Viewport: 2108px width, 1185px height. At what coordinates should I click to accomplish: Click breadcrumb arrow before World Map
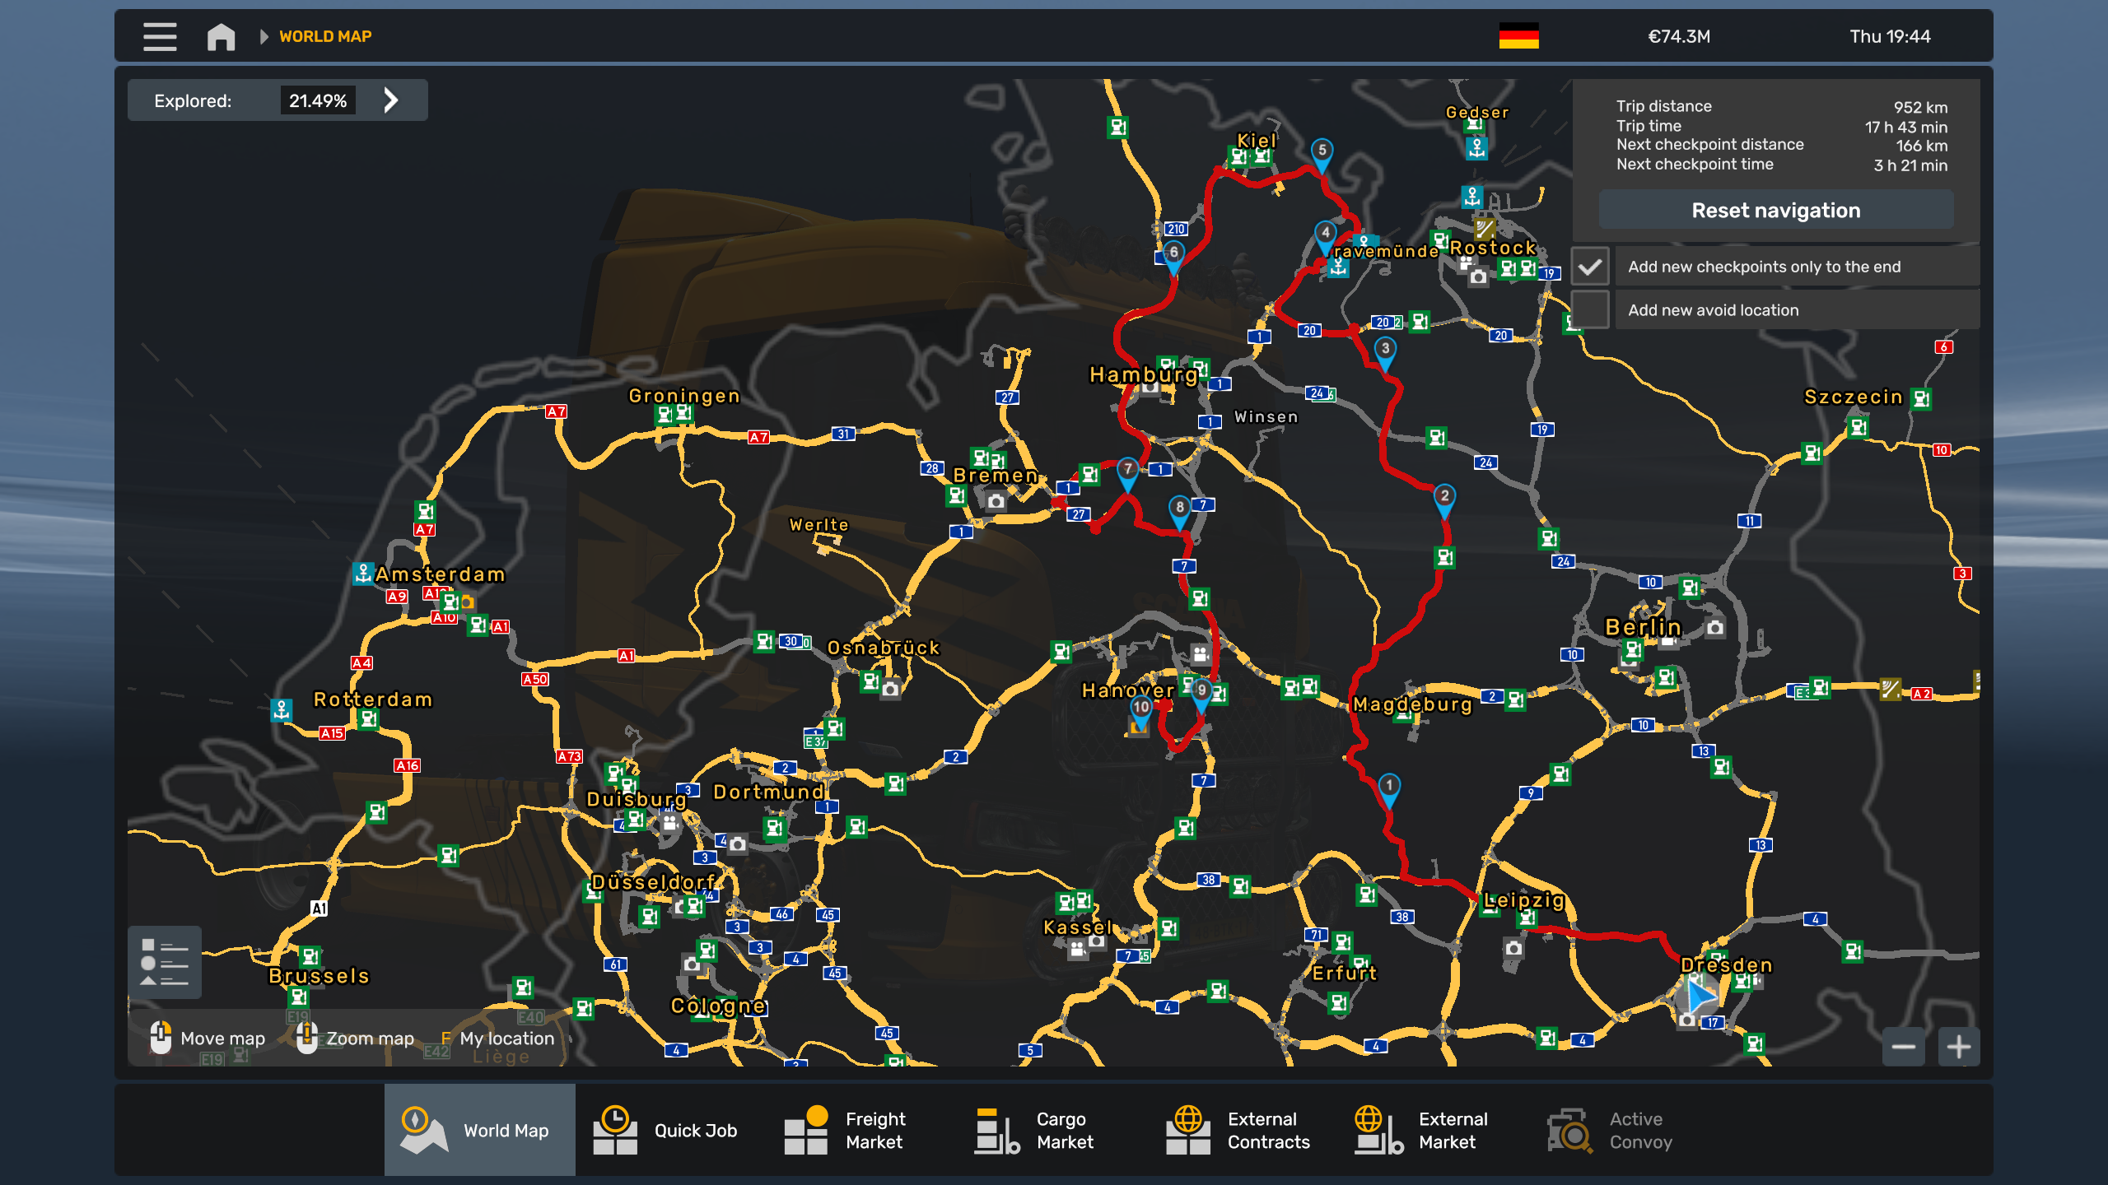(263, 36)
